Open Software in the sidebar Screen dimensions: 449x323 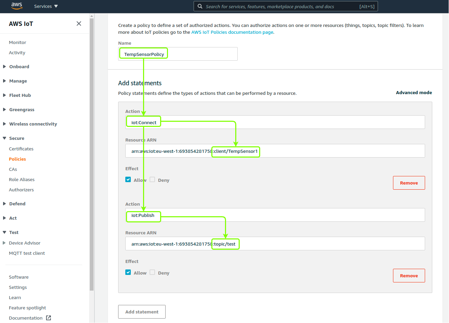19,277
